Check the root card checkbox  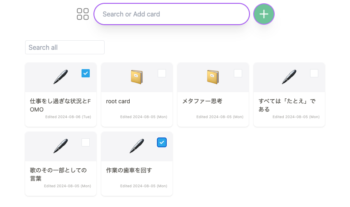(162, 73)
